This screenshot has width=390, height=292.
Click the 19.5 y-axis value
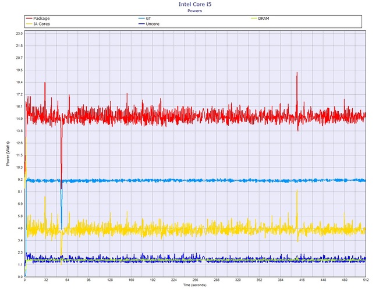(x=19, y=70)
